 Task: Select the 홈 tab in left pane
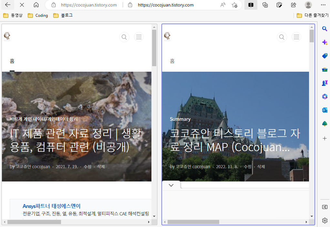point(12,61)
